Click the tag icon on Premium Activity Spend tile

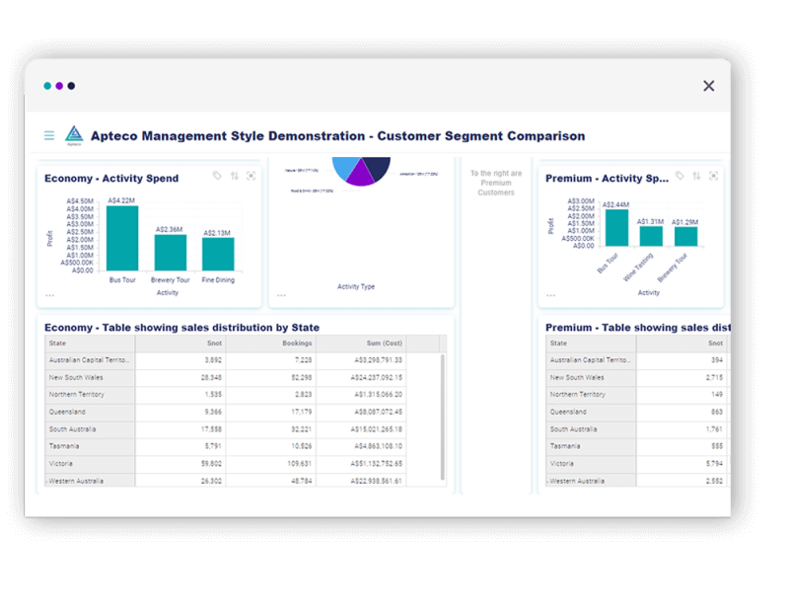[680, 175]
